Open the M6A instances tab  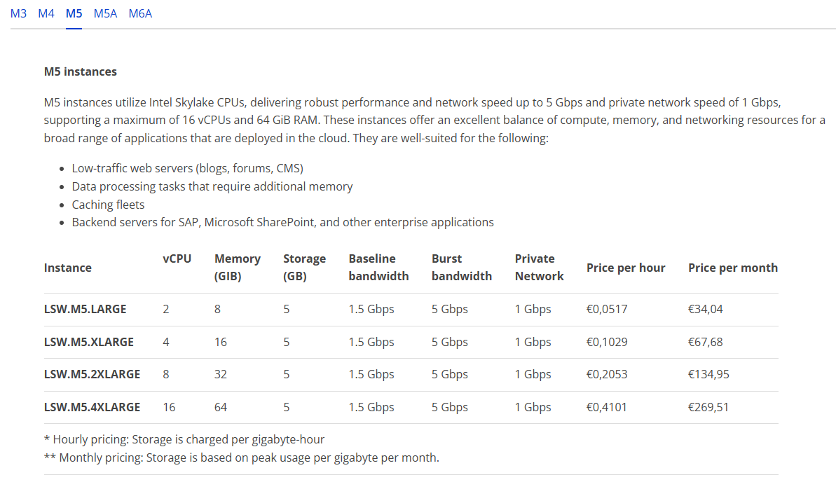(x=140, y=14)
